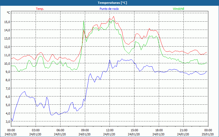
Task: Click the 12:00 time axis label
Action: [x=109, y=130]
